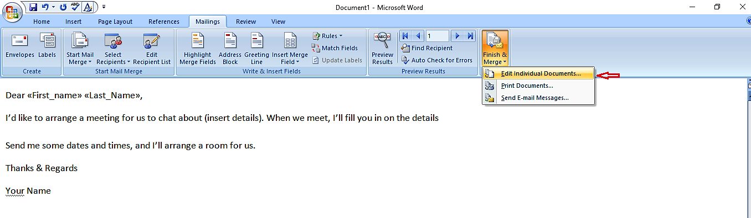The image size is (751, 218).
Task: Jump to the first record
Action: (x=405, y=36)
